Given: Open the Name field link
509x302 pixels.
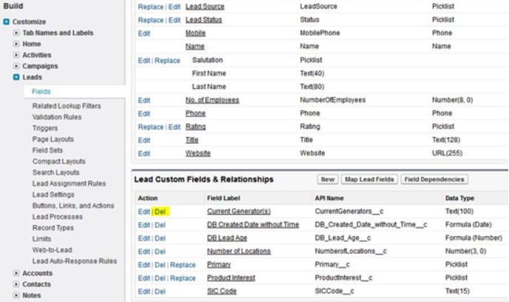Looking at the screenshot, I should coord(195,46).
